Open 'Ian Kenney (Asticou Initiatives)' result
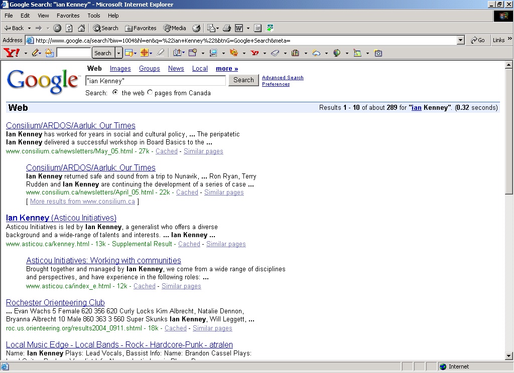 [x=61, y=218]
